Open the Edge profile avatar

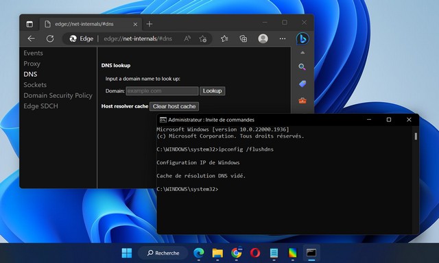pyautogui.click(x=263, y=38)
